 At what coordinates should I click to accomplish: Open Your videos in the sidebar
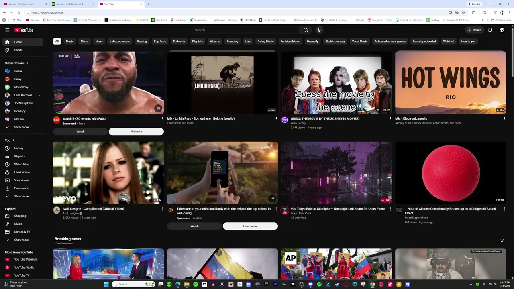22,180
